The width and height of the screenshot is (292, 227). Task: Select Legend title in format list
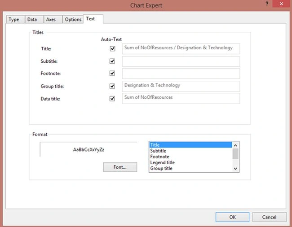pyautogui.click(x=162, y=162)
